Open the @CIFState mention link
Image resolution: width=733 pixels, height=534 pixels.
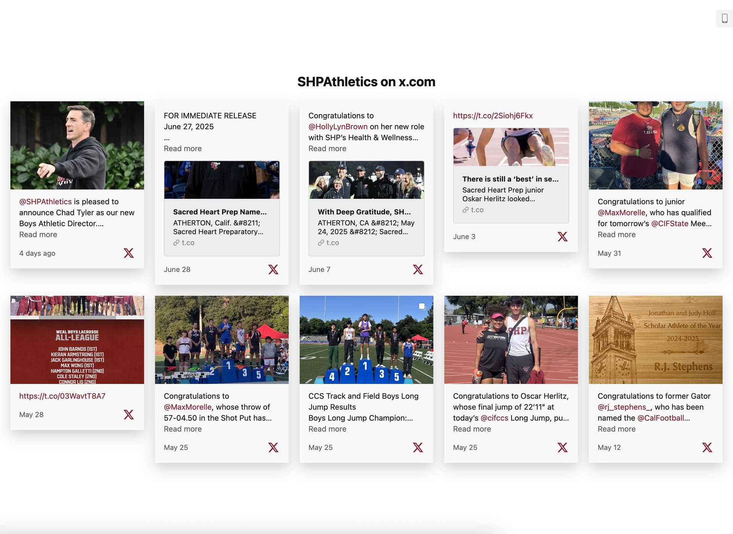(x=670, y=224)
